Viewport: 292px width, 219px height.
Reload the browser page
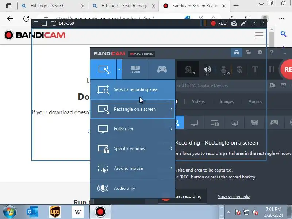point(26,19)
